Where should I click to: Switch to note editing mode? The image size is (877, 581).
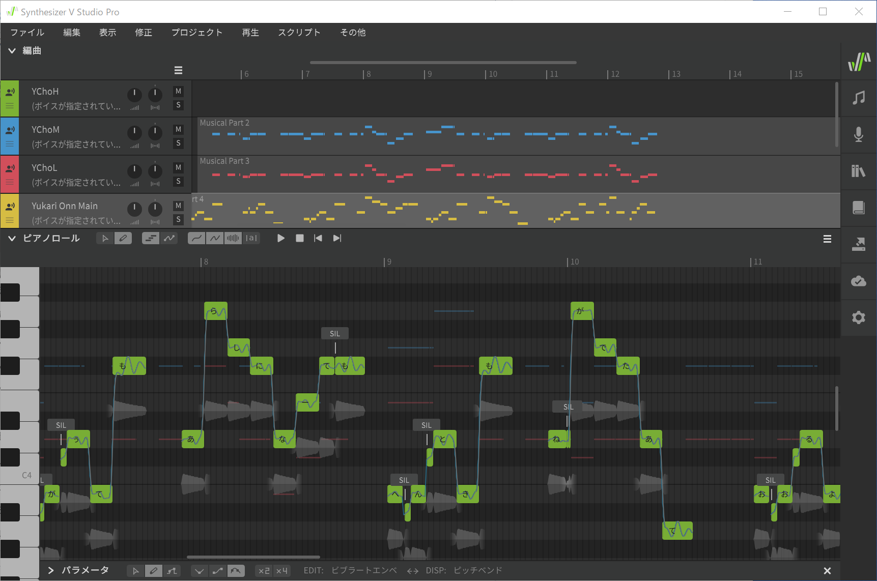point(151,238)
